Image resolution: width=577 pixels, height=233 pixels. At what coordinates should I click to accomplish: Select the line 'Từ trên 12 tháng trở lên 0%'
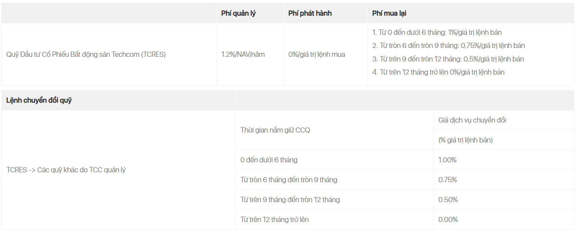point(438,72)
